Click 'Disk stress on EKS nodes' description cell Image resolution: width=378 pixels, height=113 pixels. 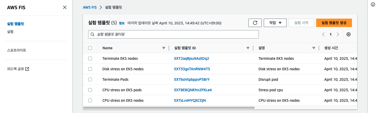click(x=279, y=69)
